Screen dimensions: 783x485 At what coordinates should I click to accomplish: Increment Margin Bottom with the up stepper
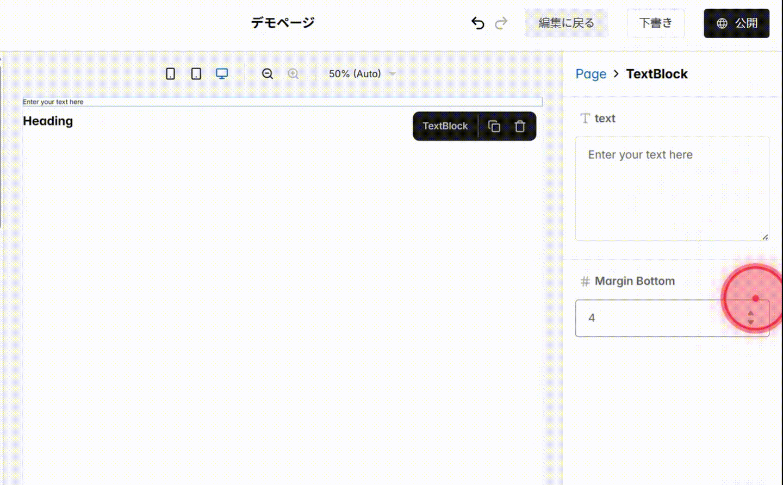(750, 314)
